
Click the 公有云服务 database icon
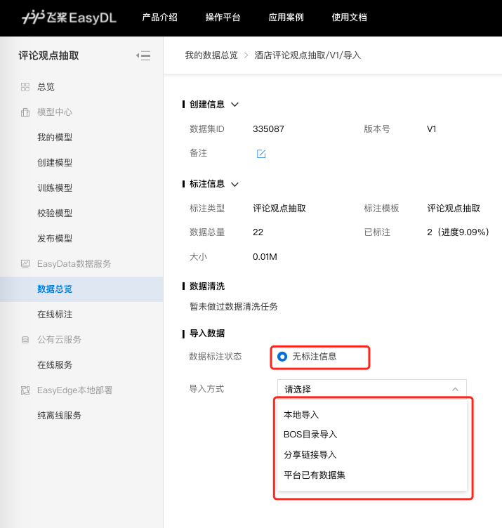click(25, 340)
